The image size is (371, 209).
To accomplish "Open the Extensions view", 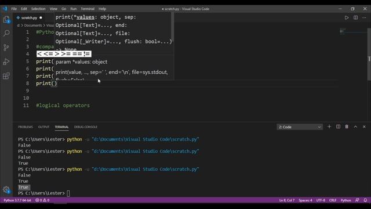I will (6, 76).
